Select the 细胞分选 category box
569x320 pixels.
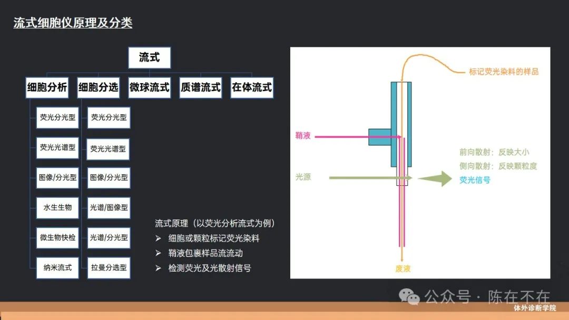(98, 88)
